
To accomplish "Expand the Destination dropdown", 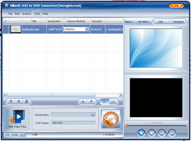I will coord(93,115).
